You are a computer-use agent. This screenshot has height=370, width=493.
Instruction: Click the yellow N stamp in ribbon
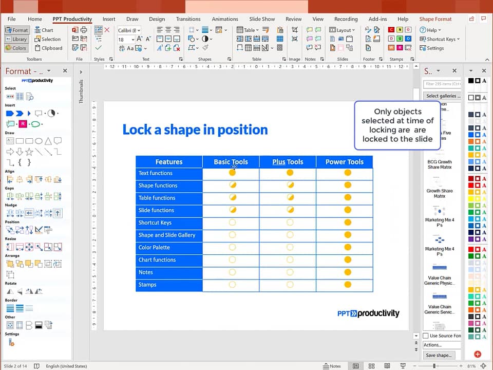click(x=400, y=30)
